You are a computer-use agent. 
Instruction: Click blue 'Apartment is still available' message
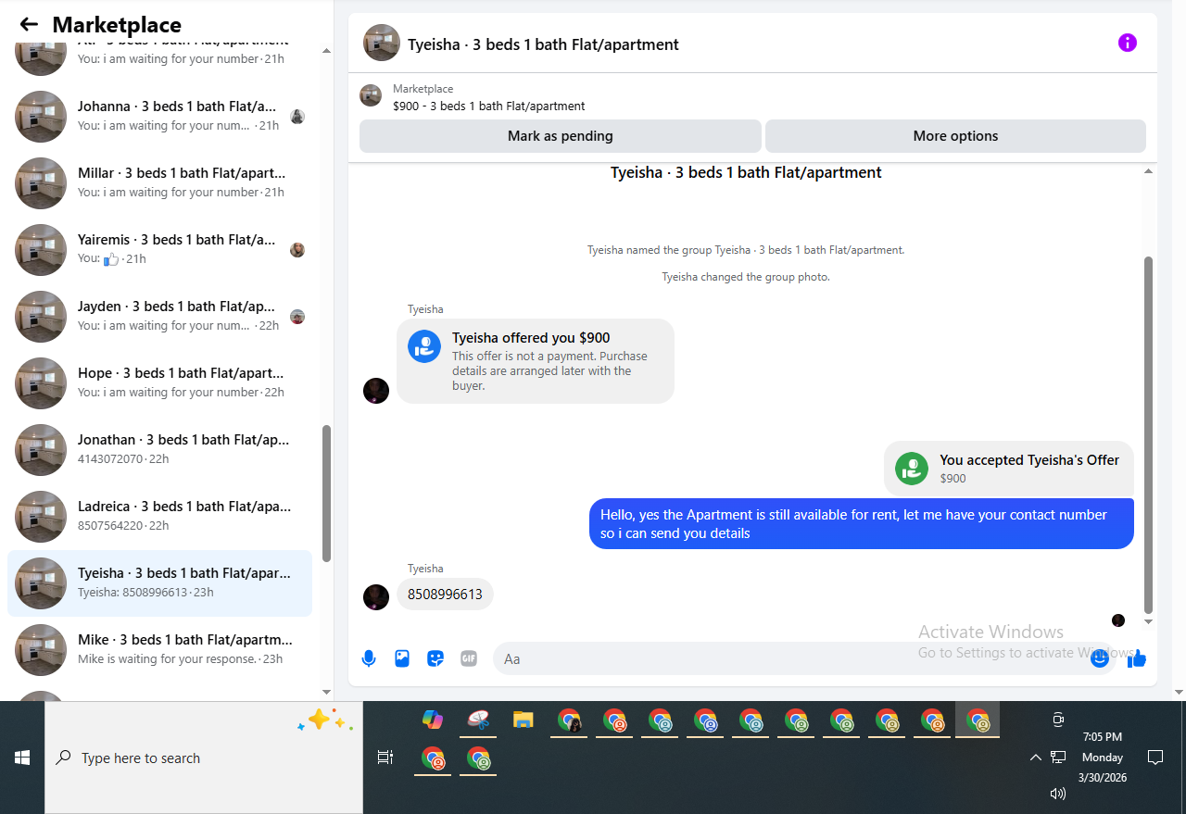point(862,524)
